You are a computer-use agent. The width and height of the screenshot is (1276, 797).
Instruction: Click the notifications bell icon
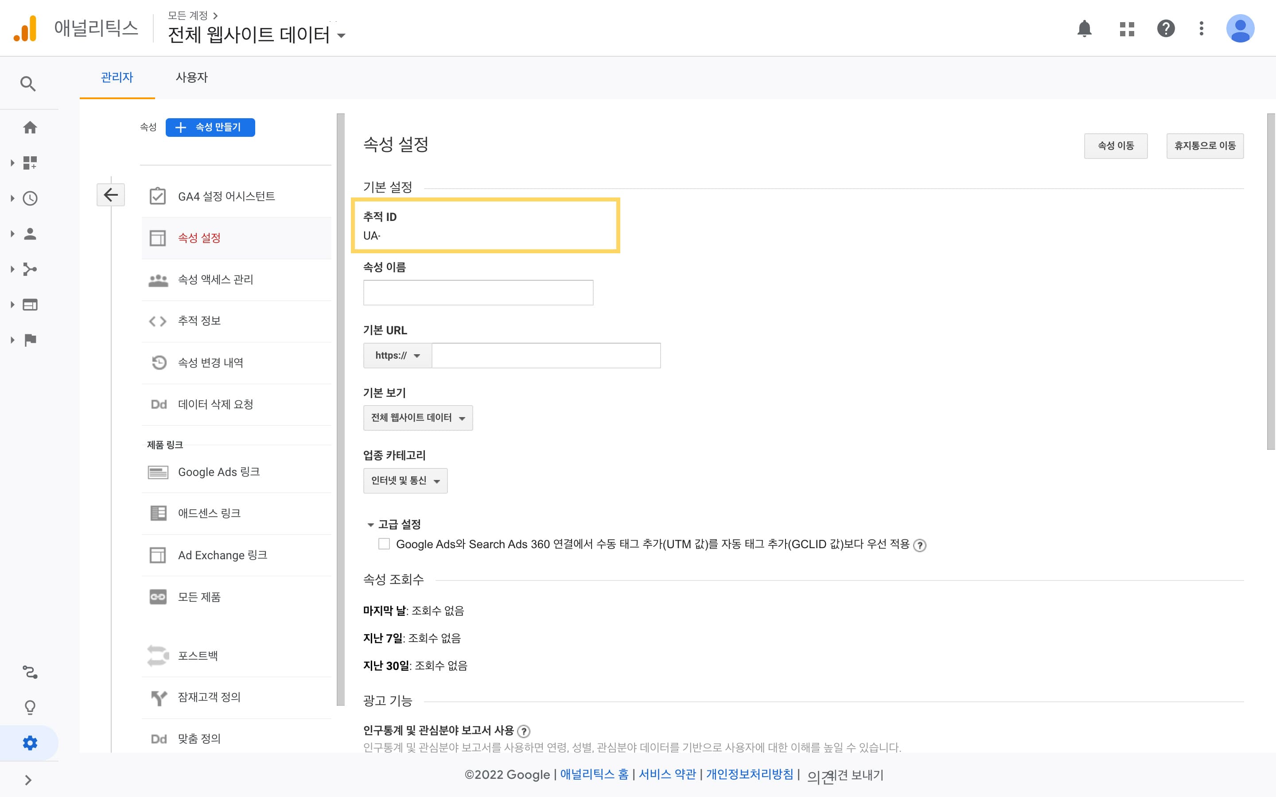tap(1084, 28)
